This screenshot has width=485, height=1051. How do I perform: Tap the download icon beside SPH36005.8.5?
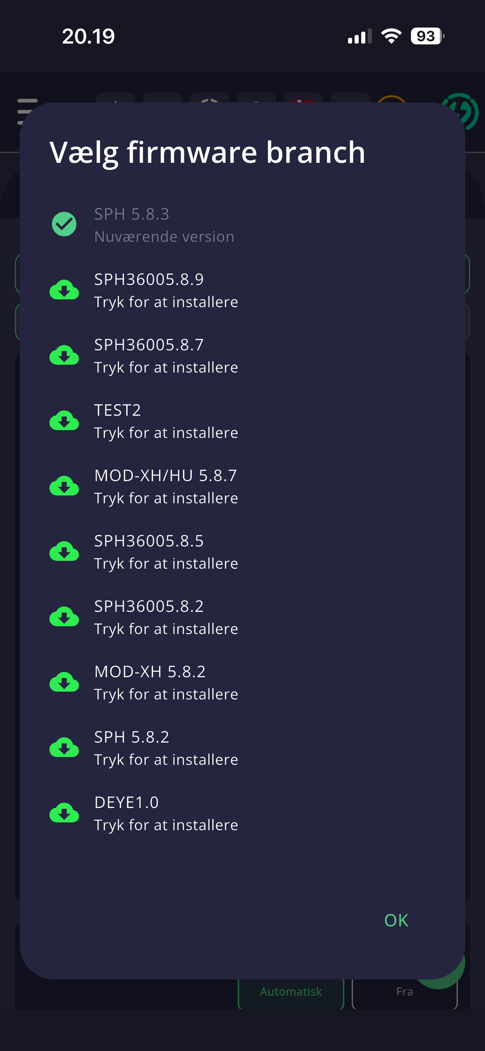coord(64,552)
